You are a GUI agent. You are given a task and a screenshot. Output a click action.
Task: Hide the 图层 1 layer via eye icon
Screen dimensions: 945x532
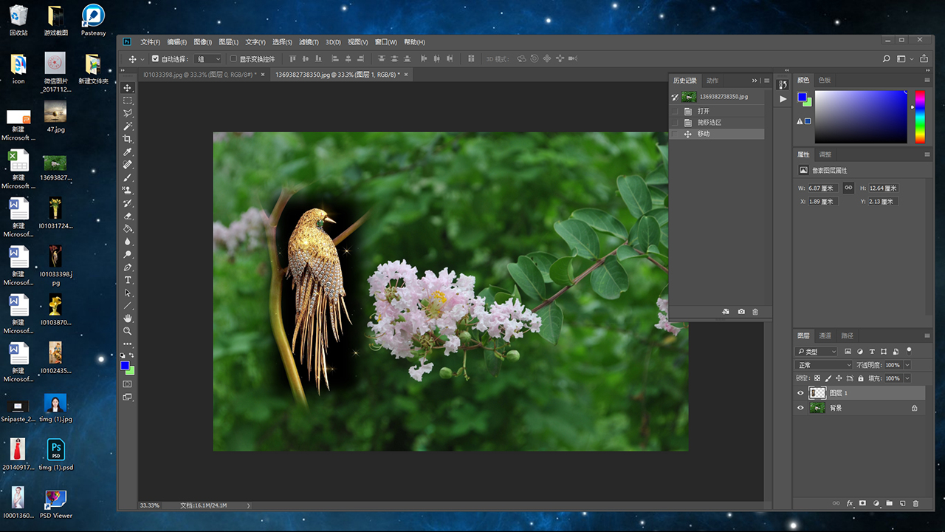coord(800,393)
